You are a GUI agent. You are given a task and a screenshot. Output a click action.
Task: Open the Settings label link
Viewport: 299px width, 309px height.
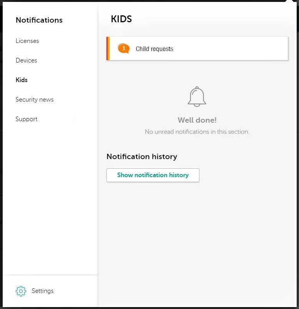pos(43,291)
